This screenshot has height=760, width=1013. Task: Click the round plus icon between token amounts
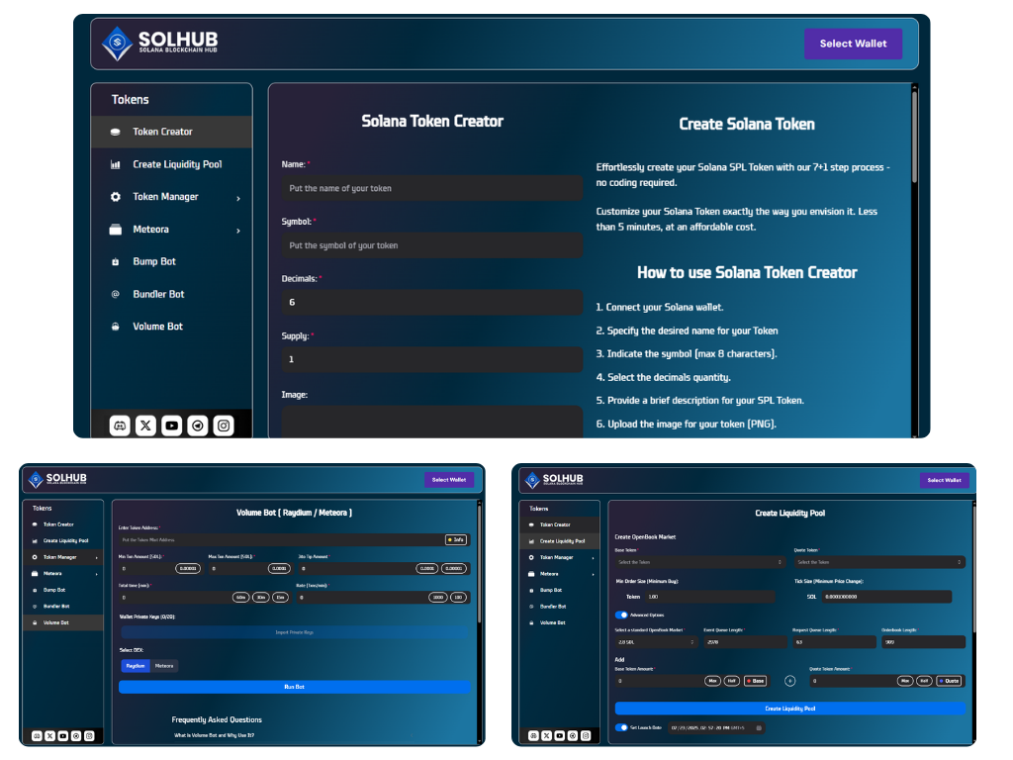tap(789, 681)
